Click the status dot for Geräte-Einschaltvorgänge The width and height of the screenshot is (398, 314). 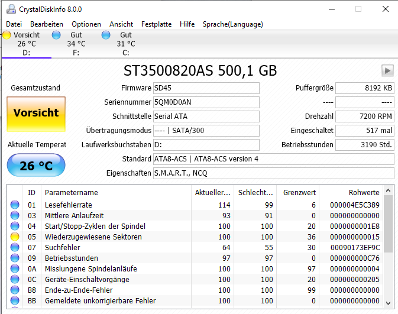pos(15,279)
